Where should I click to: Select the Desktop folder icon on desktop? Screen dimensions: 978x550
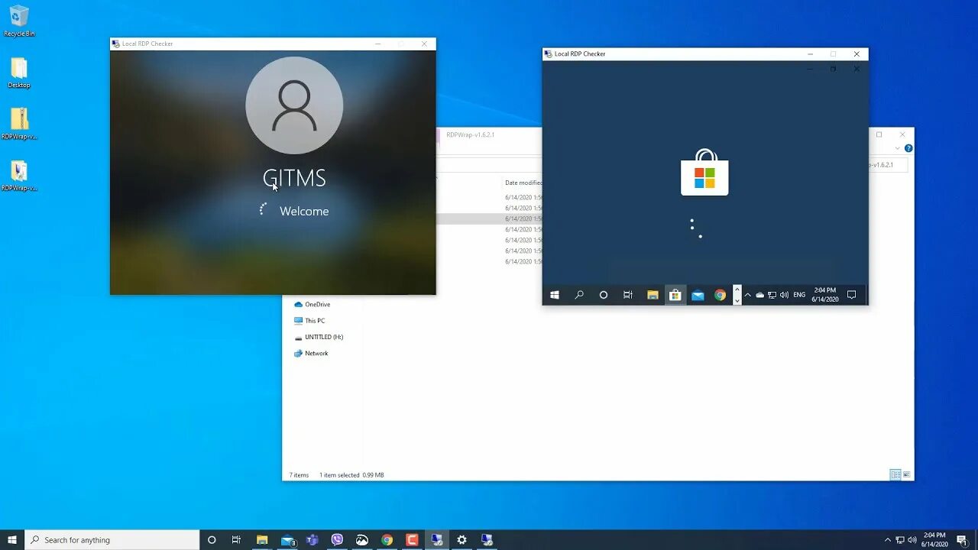click(x=19, y=73)
